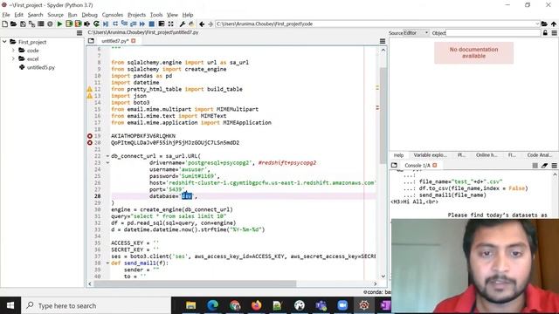559x314 pixels.
Task: Create a new file from the toolbar
Action: pyautogui.click(x=5, y=24)
